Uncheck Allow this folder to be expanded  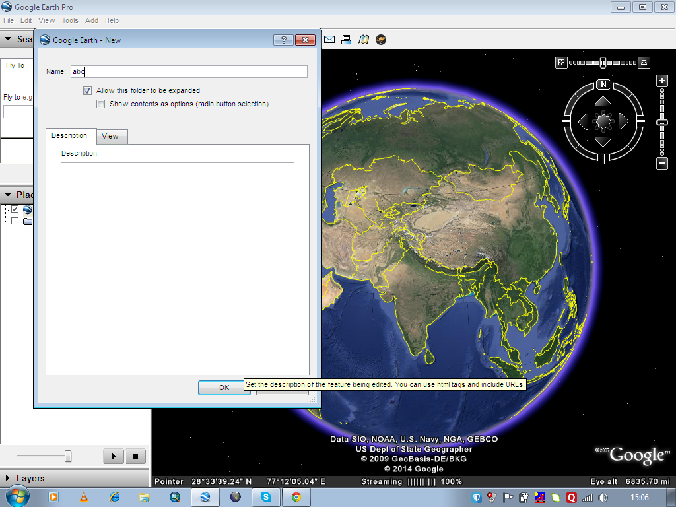[x=87, y=90]
